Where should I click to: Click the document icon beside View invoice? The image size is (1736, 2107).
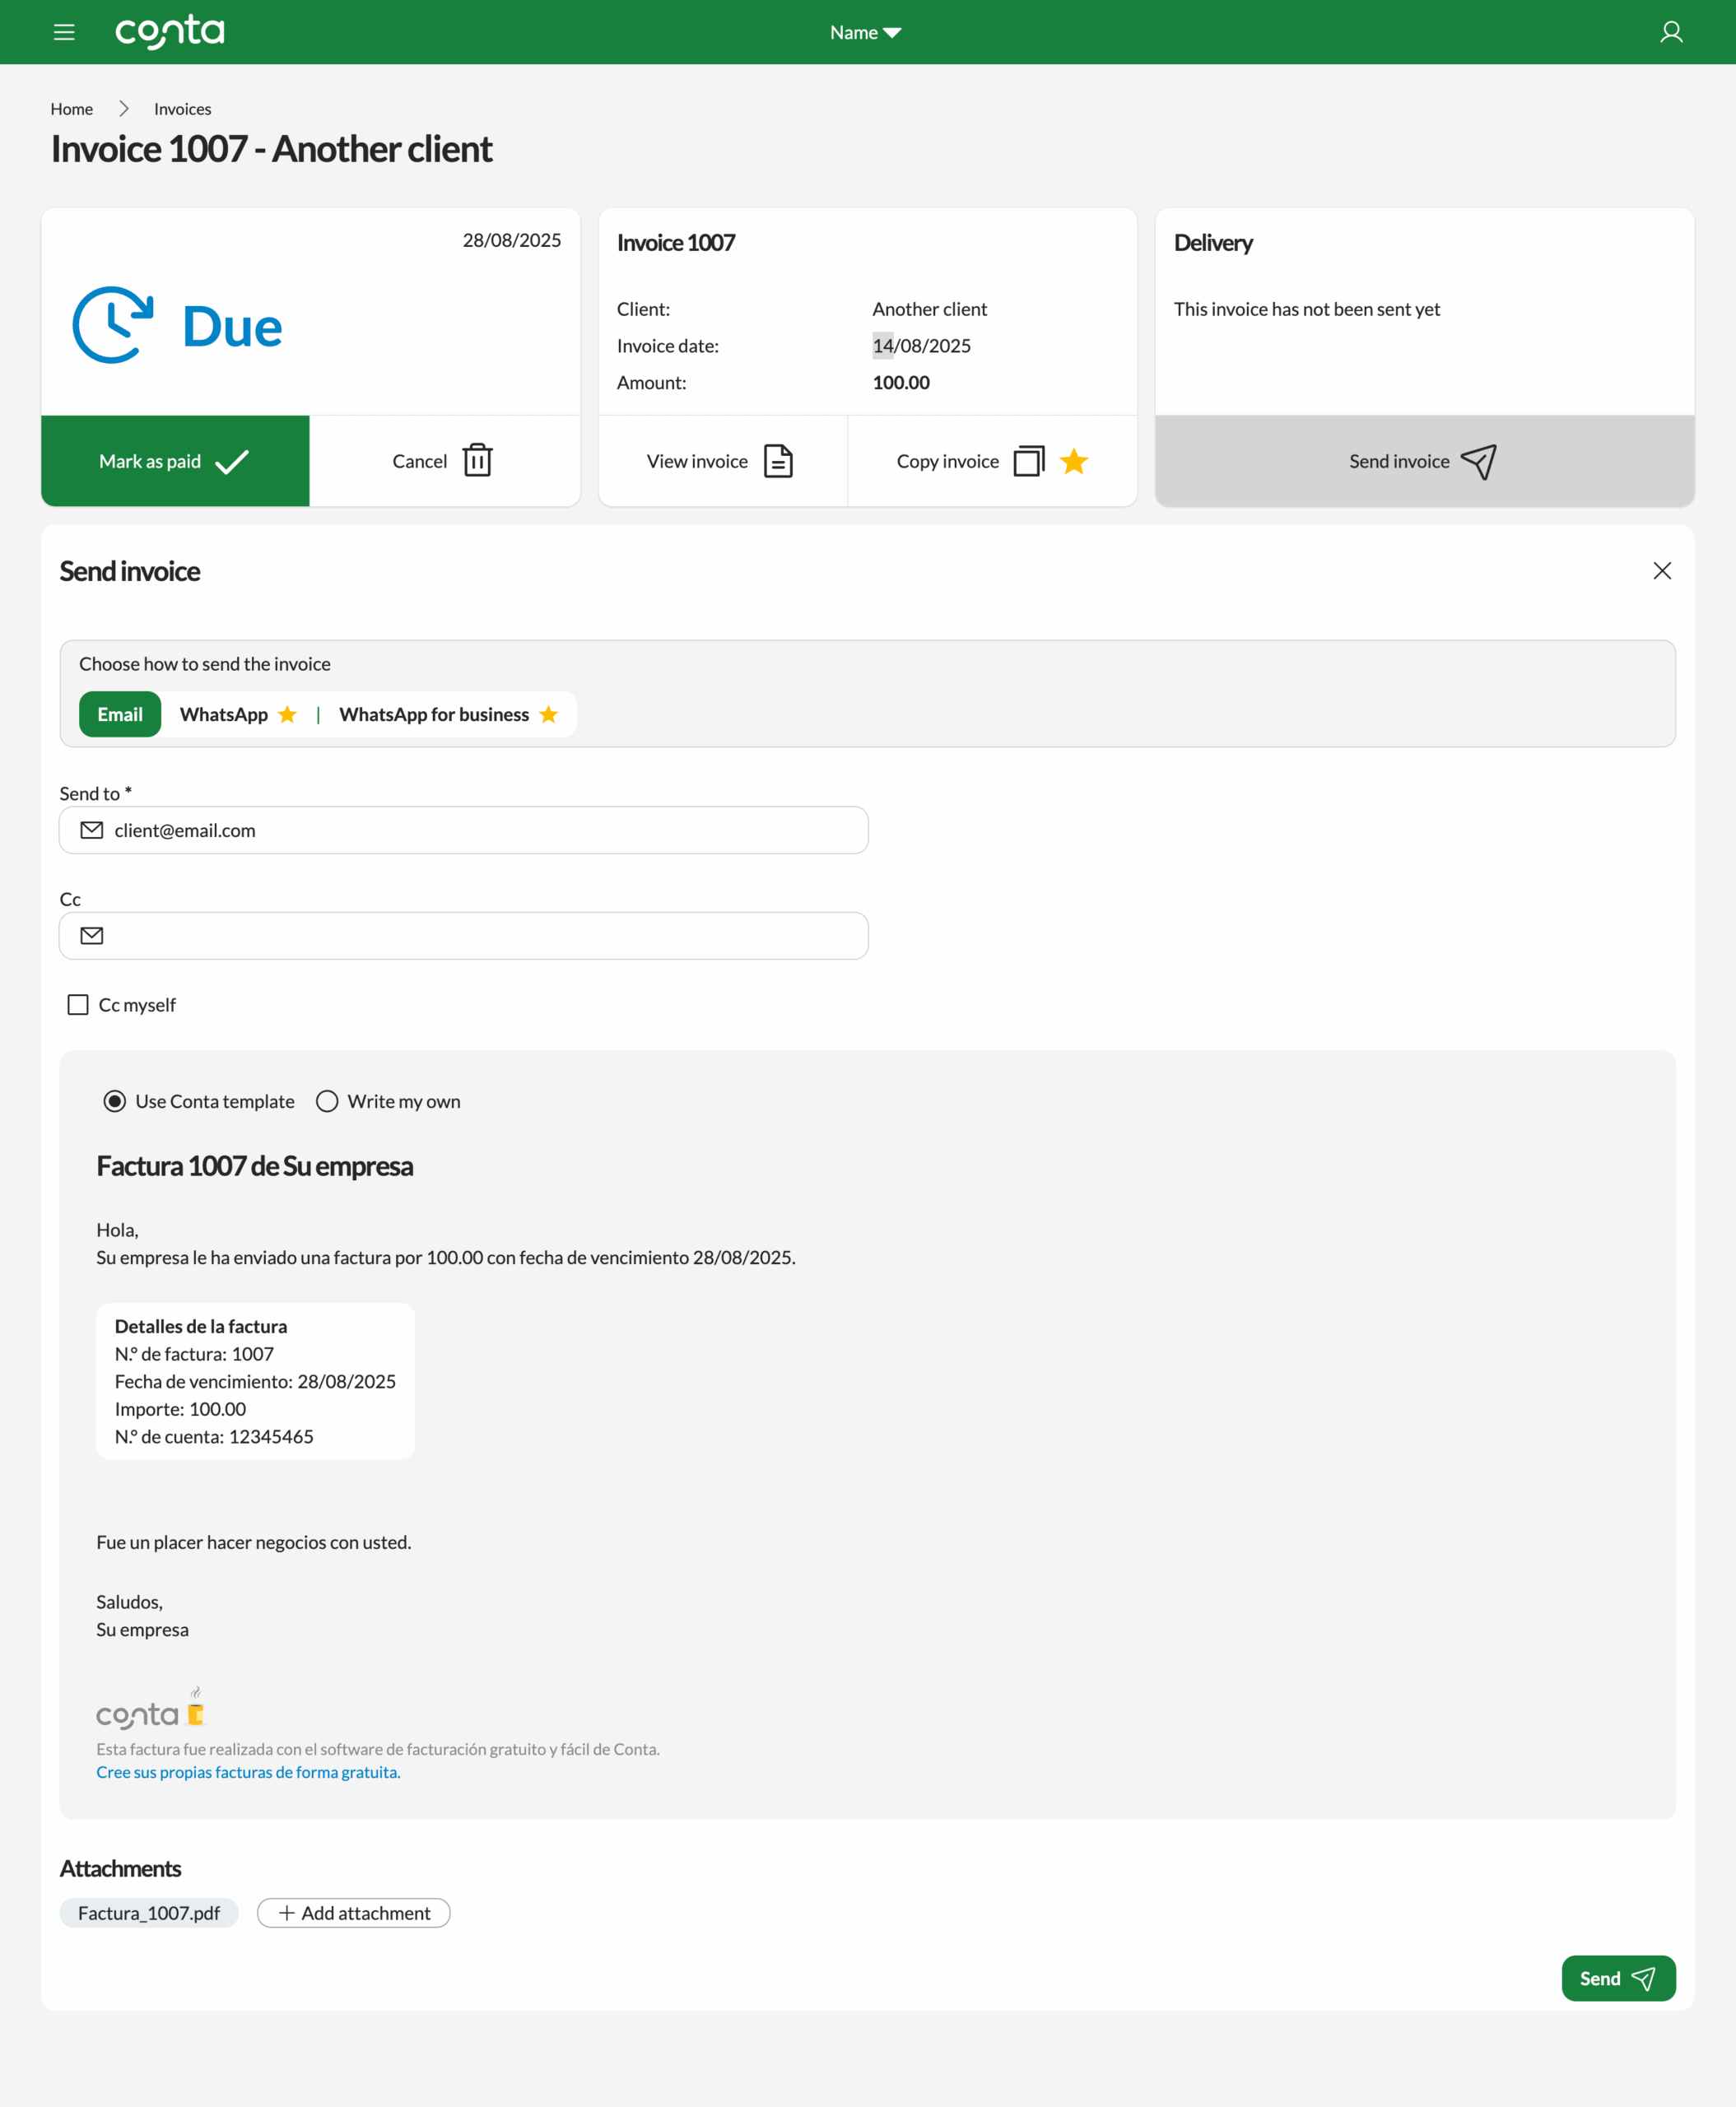[778, 461]
